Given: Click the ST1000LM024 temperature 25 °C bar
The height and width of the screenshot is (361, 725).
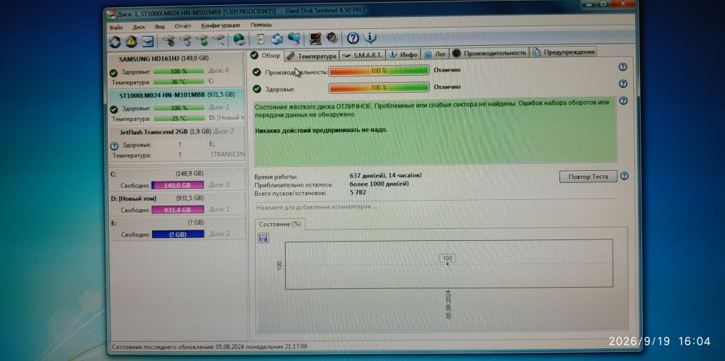Looking at the screenshot, I should tap(178, 118).
